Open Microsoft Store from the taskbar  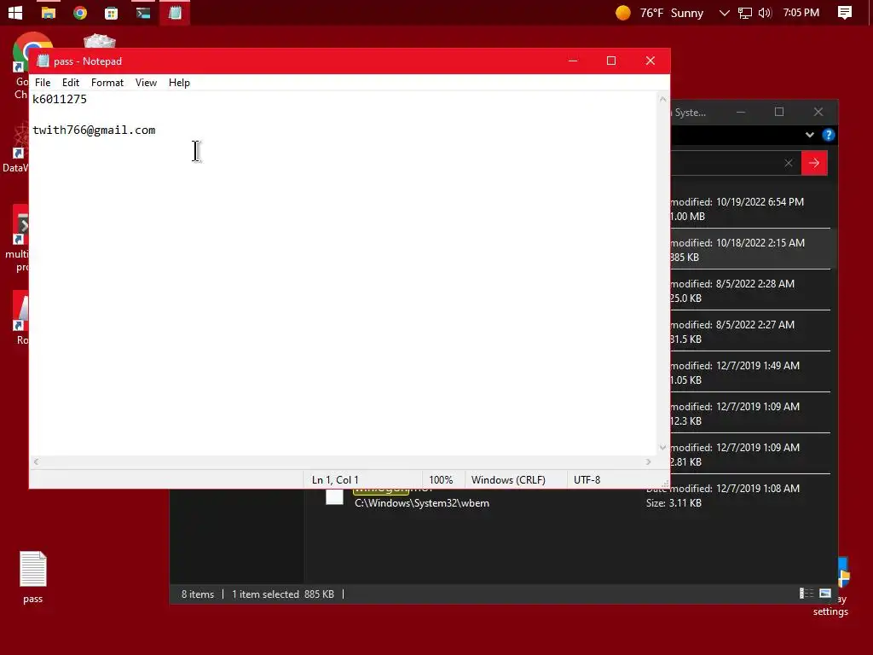pos(112,12)
